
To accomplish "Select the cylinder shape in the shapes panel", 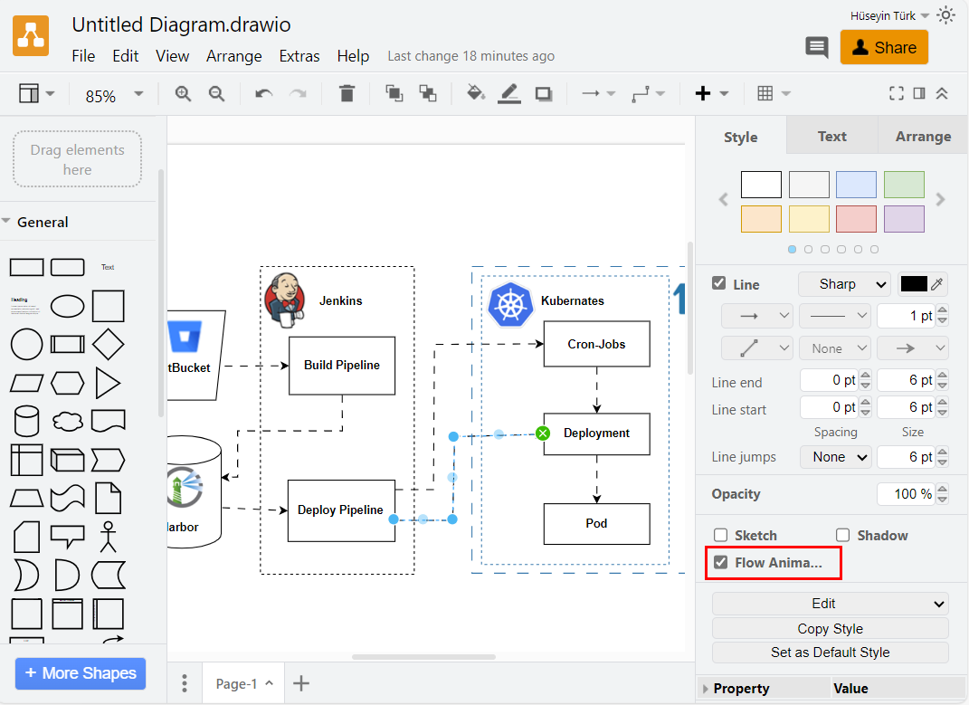I will pyautogui.click(x=26, y=421).
